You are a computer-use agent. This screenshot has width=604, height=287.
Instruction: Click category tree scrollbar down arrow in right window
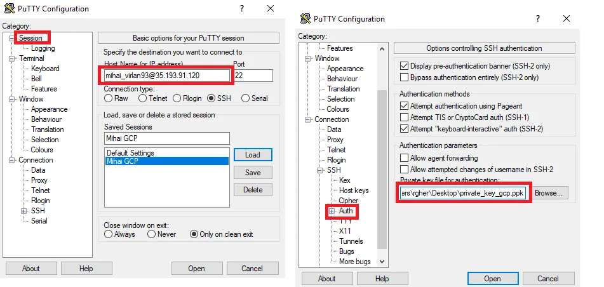(x=382, y=261)
